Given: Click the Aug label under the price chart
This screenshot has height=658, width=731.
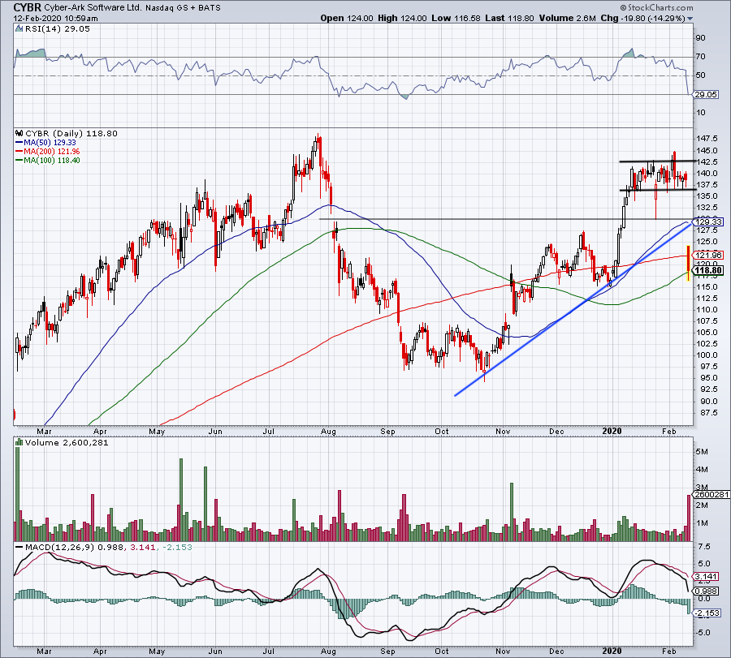Looking at the screenshot, I should click(328, 432).
